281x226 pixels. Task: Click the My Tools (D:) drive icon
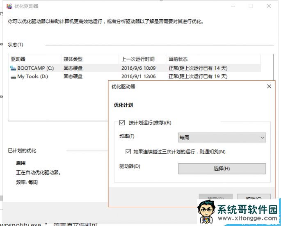pyautogui.click(x=14, y=77)
